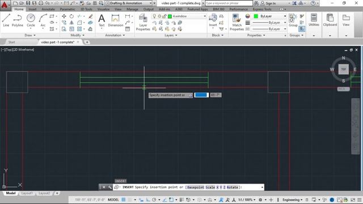This screenshot has height=204, width=363.
Task: Select the Line drawing tool
Action: (6, 20)
